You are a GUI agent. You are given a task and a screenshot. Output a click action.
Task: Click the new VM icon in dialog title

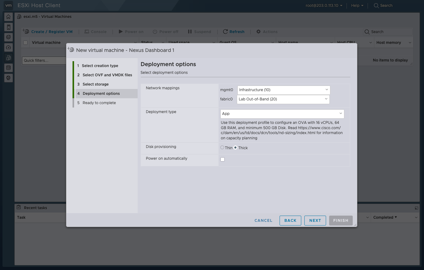click(71, 50)
